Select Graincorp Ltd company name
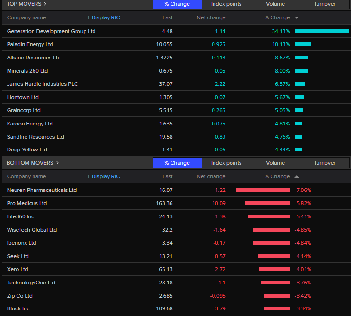Viewport: 351px width, 316px height. point(24,110)
